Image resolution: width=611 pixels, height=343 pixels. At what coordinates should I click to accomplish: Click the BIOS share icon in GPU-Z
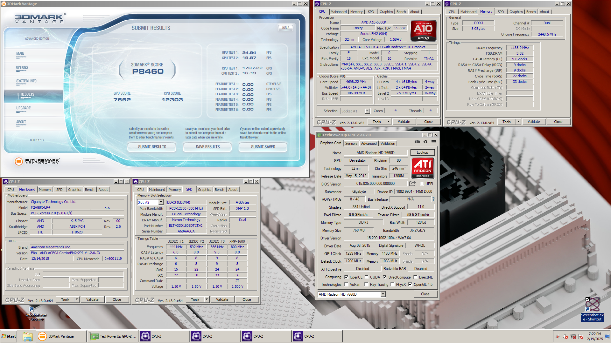[x=412, y=184]
